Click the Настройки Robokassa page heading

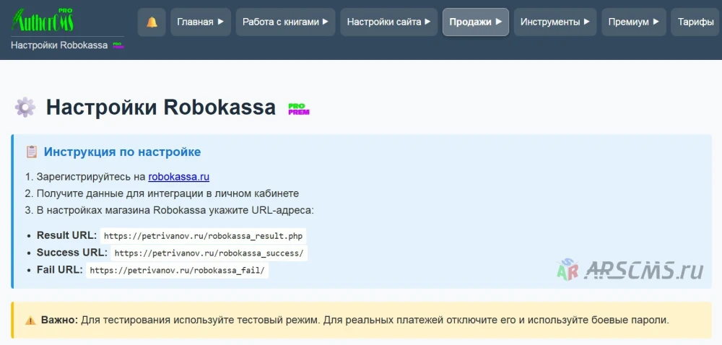[161, 107]
